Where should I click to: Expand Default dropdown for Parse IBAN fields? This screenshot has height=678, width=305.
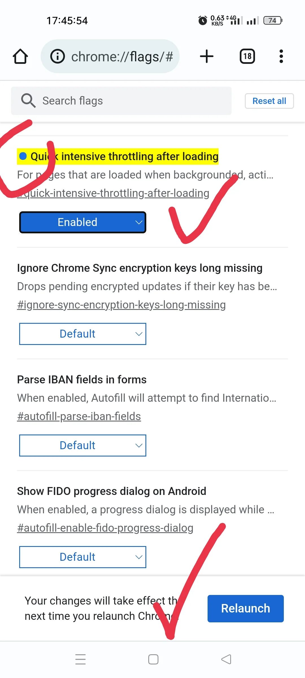(83, 446)
